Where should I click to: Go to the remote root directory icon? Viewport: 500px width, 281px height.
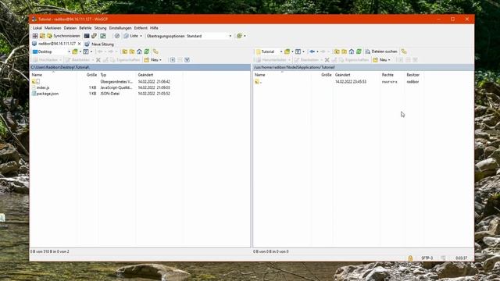[344, 52]
